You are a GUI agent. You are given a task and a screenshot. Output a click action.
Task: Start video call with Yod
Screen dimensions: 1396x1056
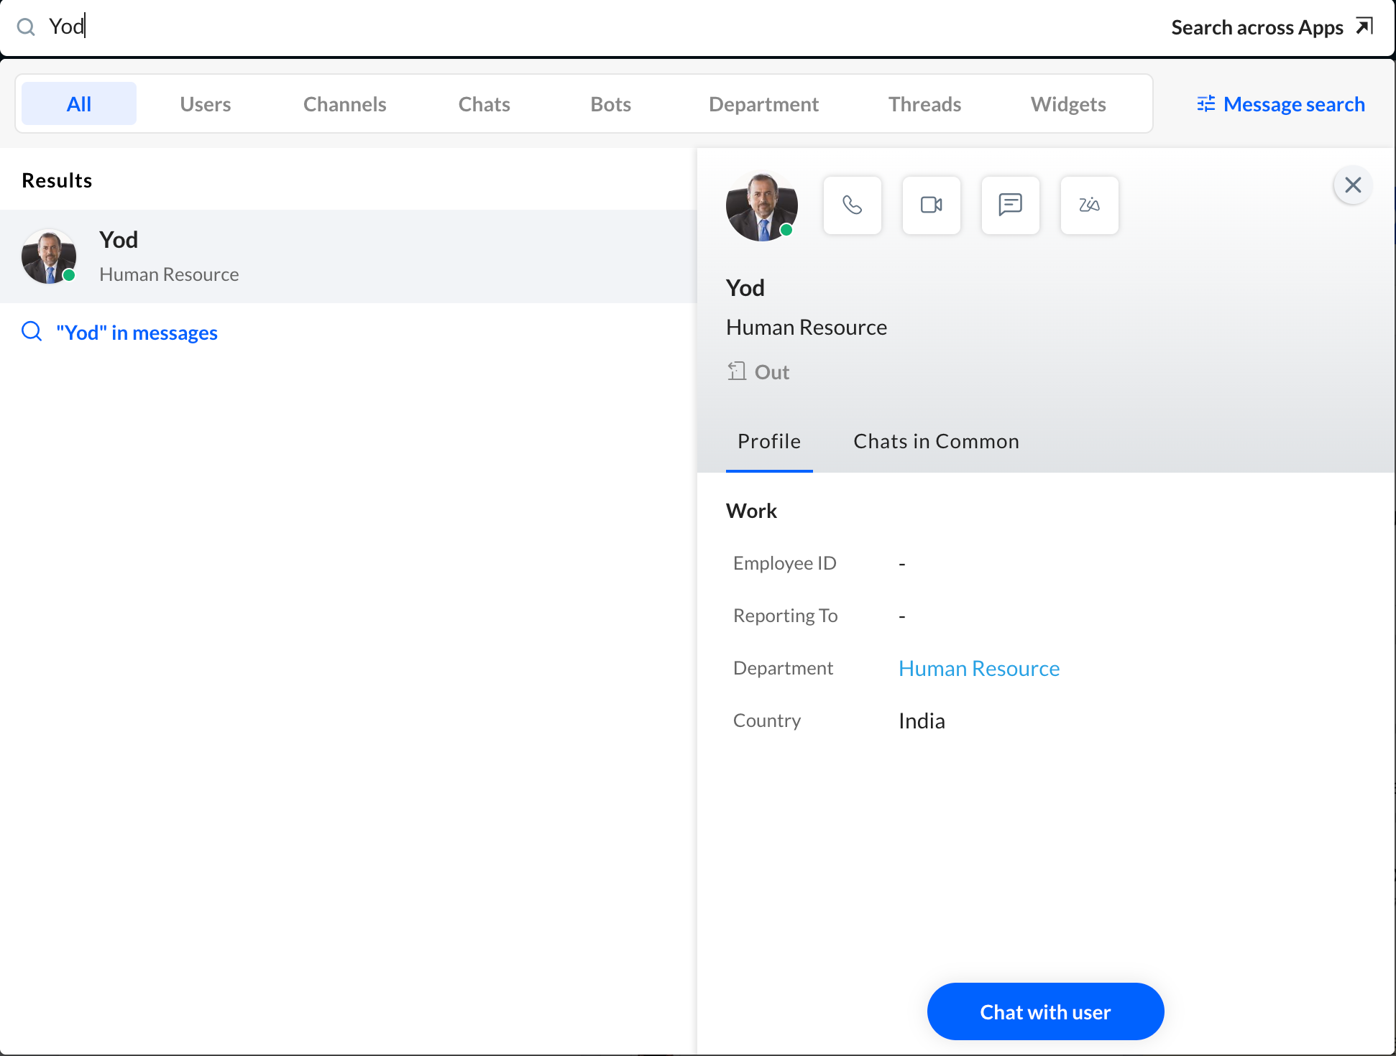coord(931,205)
